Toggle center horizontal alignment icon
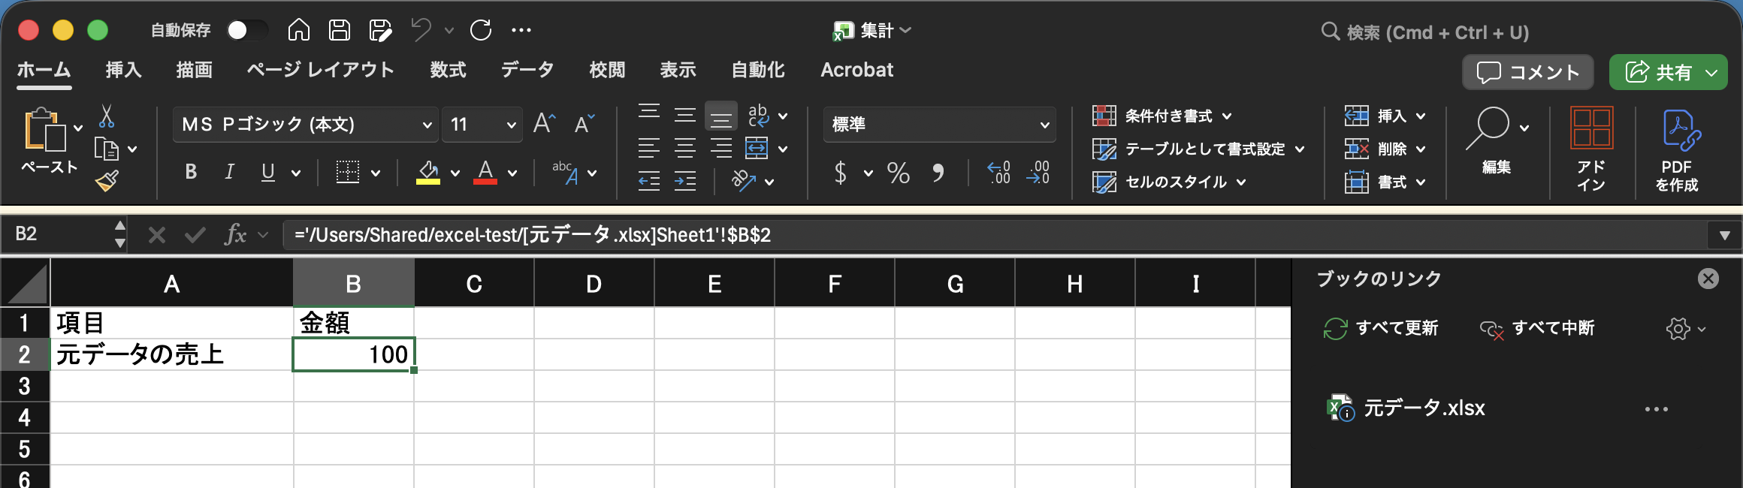 685,148
